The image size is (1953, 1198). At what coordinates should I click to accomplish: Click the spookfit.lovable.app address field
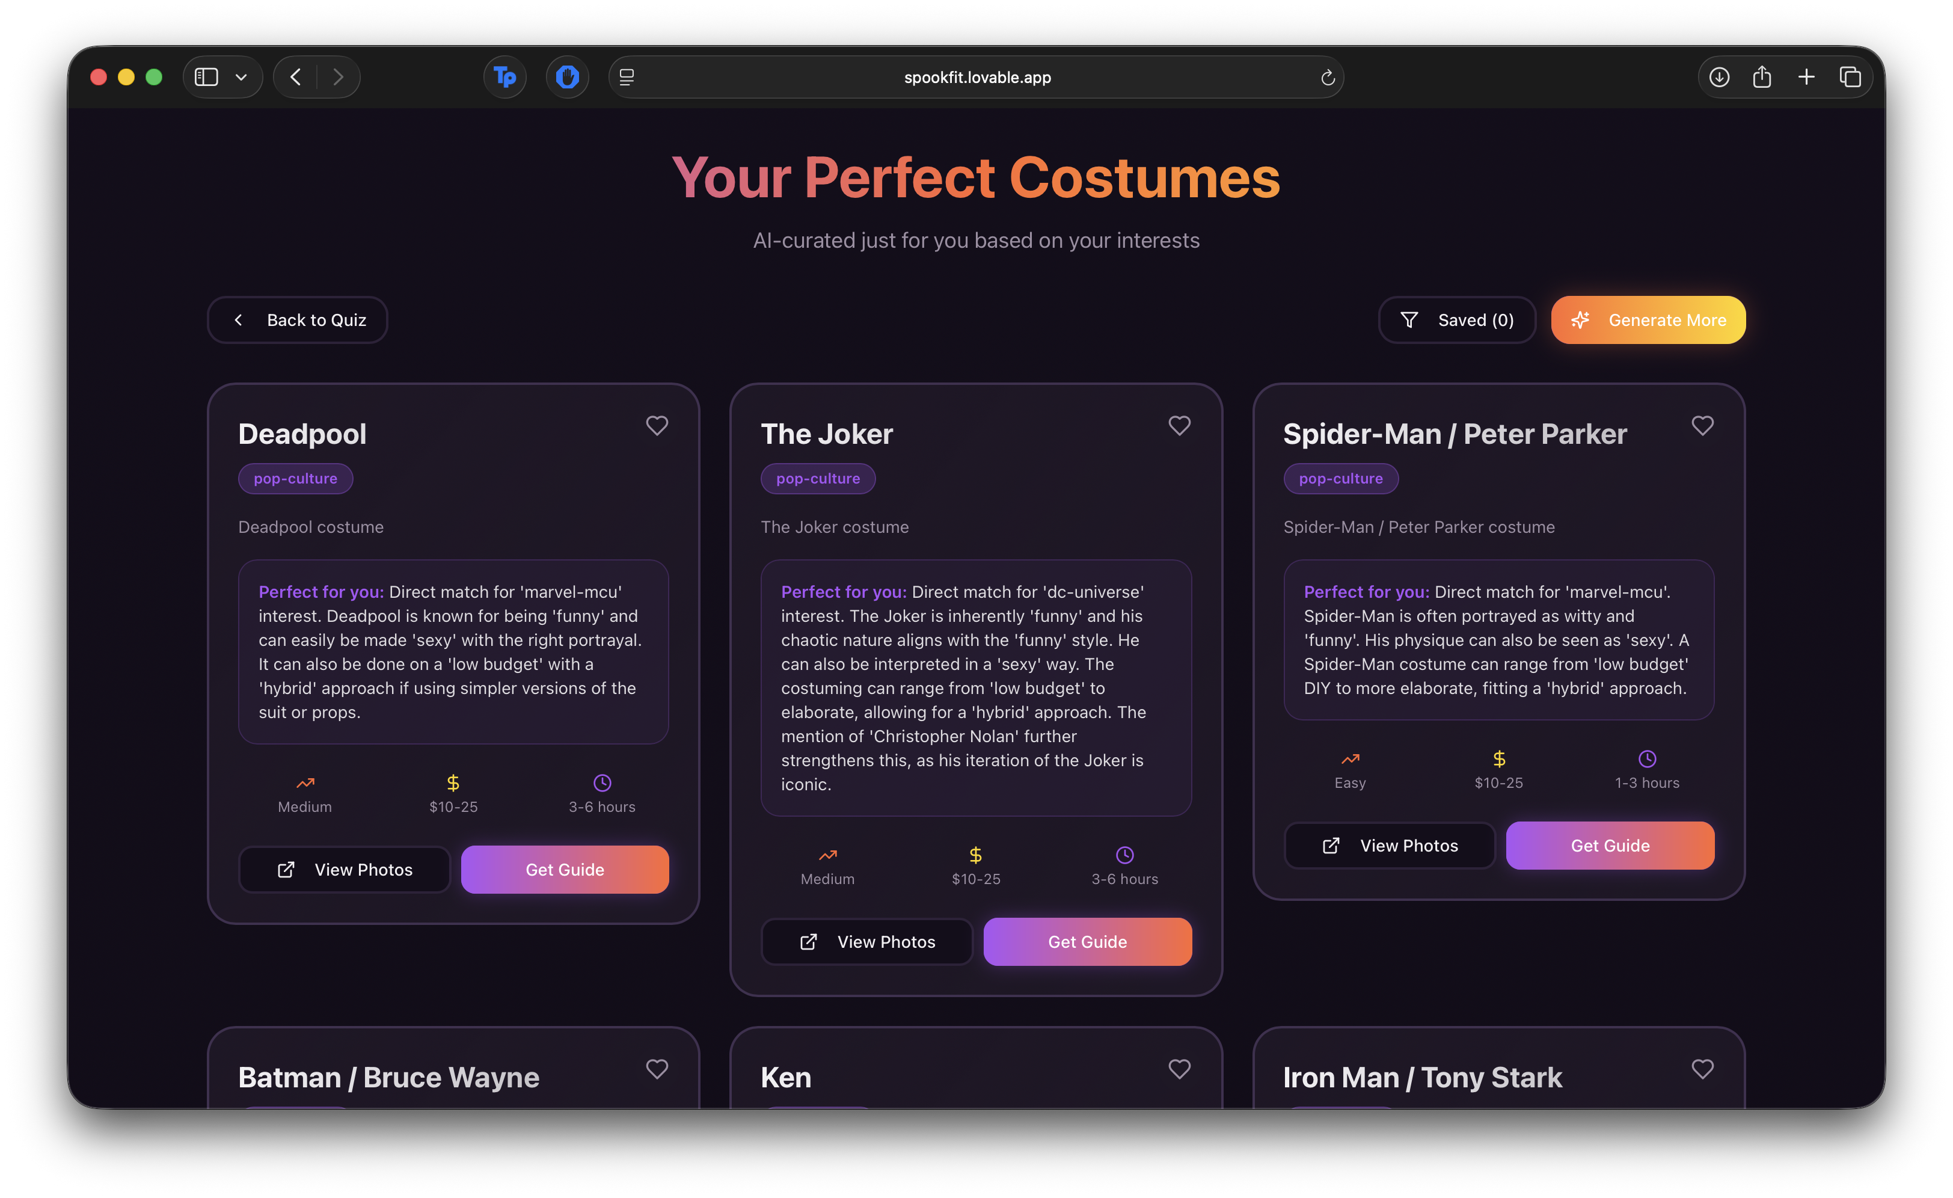tap(977, 78)
